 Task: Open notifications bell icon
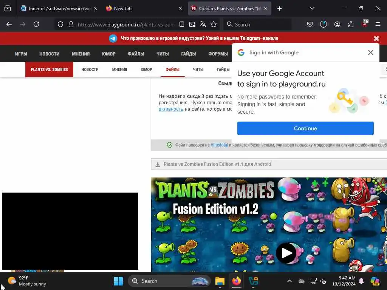click(x=361, y=281)
